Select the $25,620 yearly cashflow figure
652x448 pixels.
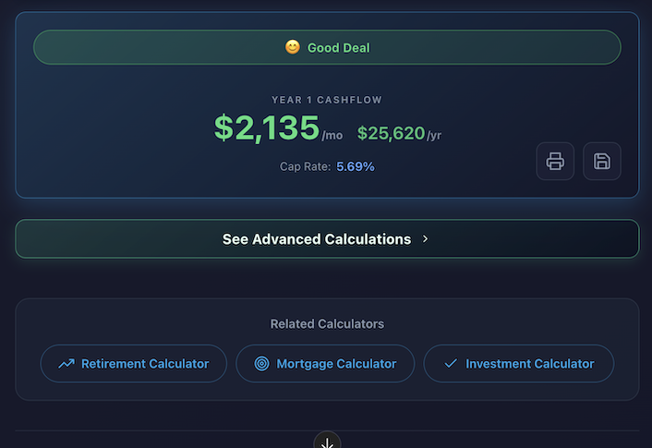(x=391, y=134)
